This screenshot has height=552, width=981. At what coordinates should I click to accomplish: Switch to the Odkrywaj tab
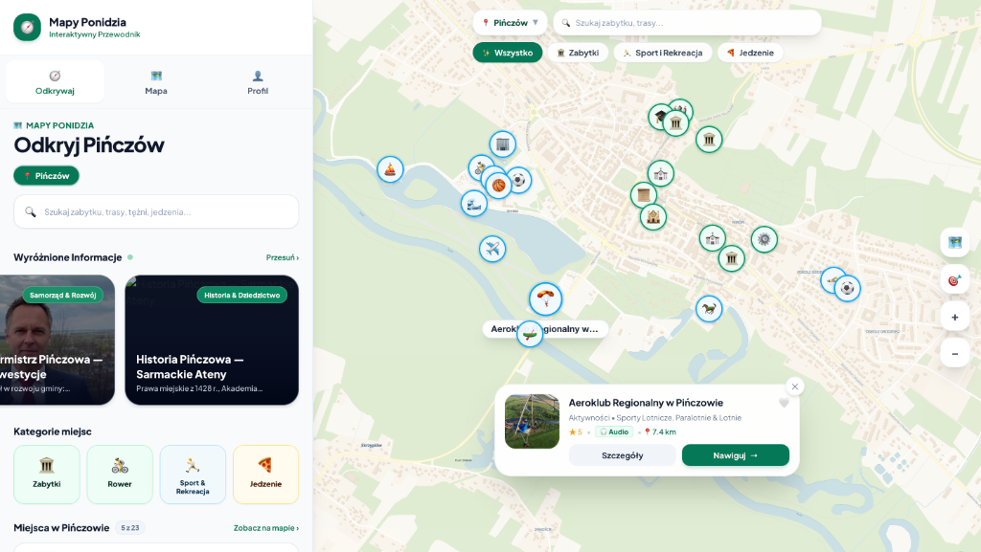click(x=55, y=82)
